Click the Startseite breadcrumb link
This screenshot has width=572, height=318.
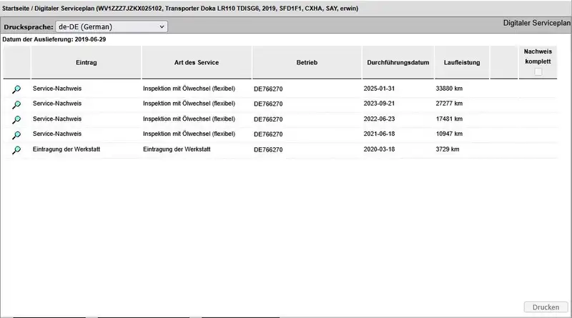(x=19, y=9)
